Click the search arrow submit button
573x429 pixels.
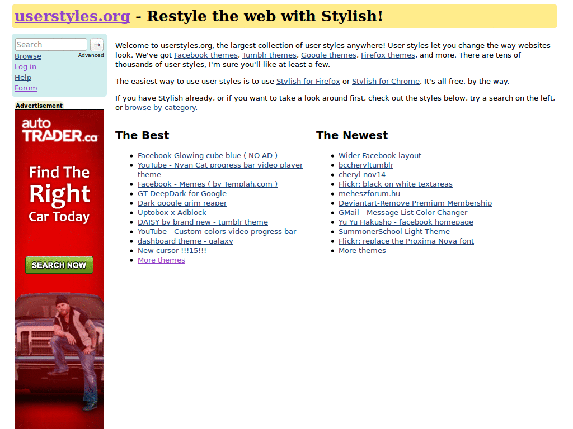point(97,45)
